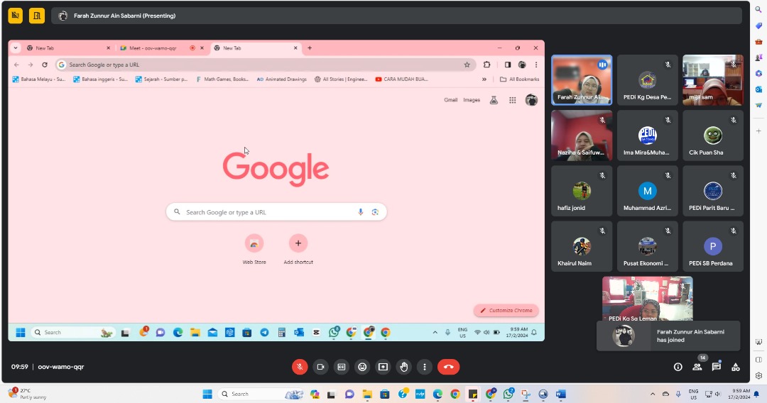Image resolution: width=767 pixels, height=403 pixels.
Task: Unmute the red microphone button
Action: [300, 367]
